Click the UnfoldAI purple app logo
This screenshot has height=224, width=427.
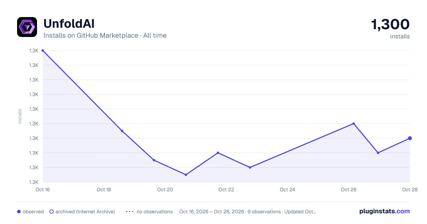click(27, 27)
